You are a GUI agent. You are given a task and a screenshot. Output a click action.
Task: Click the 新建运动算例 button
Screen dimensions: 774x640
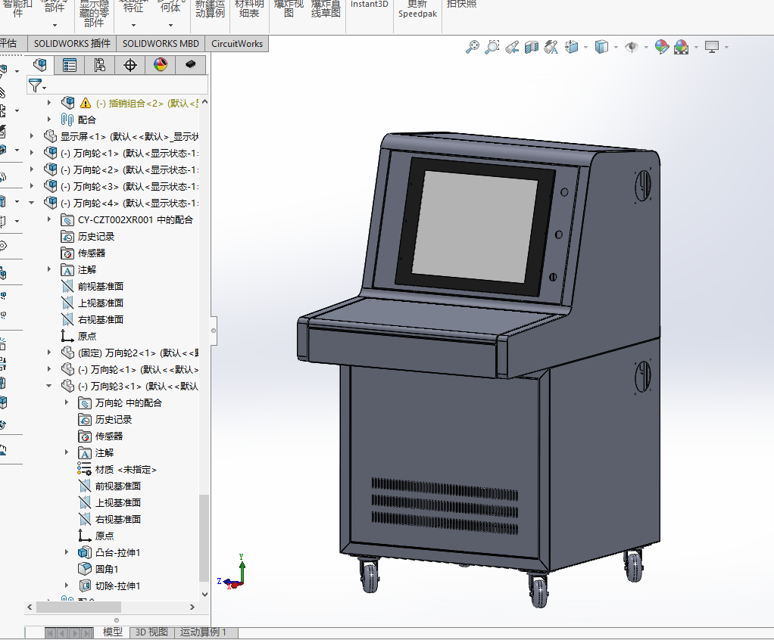210,9
